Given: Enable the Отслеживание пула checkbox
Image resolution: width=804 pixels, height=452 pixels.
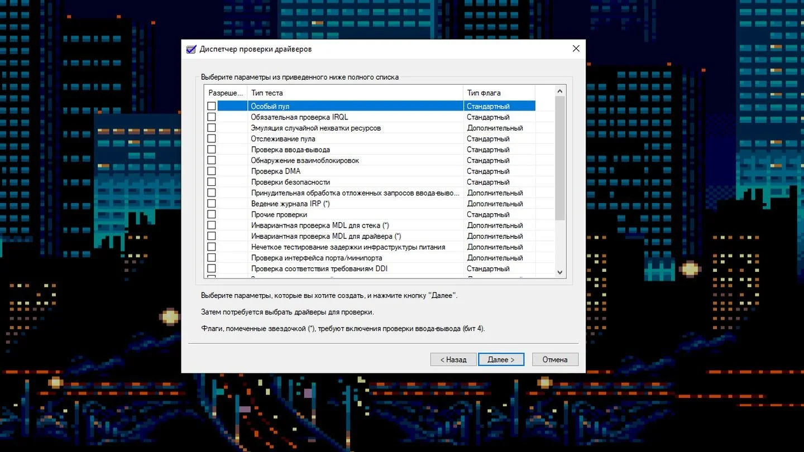Looking at the screenshot, I should 211,138.
